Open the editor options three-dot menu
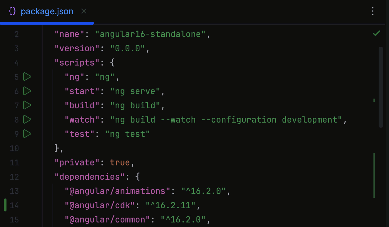Viewport: 389px width, 227px height. [372, 11]
